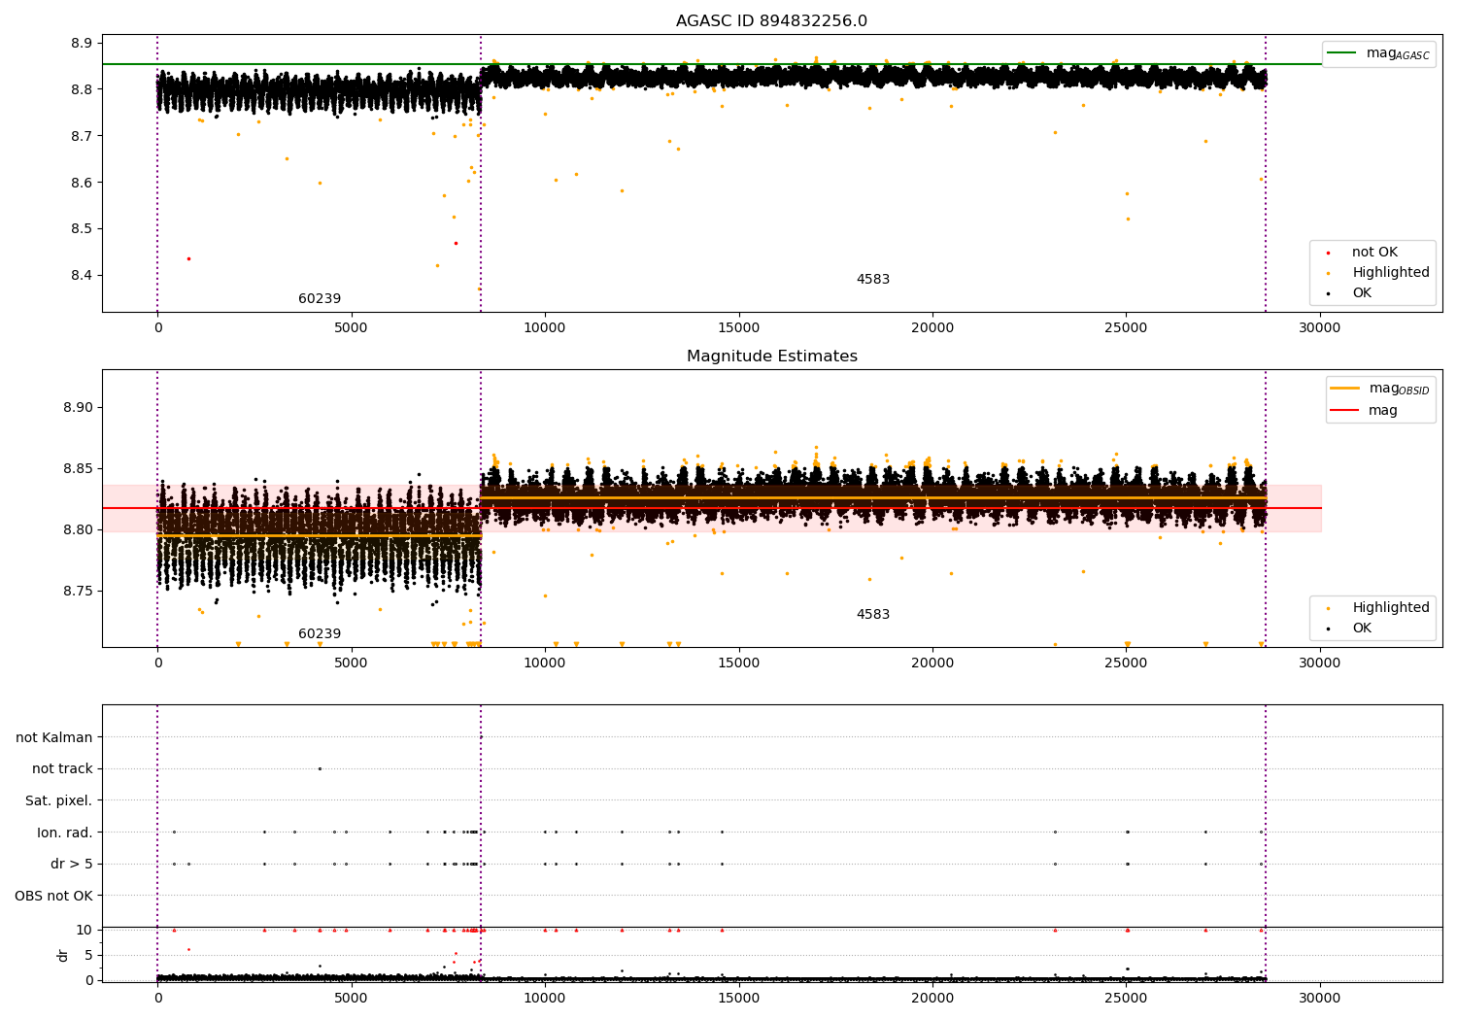Click the 8.6 y-tick of the top plot

(x=82, y=183)
